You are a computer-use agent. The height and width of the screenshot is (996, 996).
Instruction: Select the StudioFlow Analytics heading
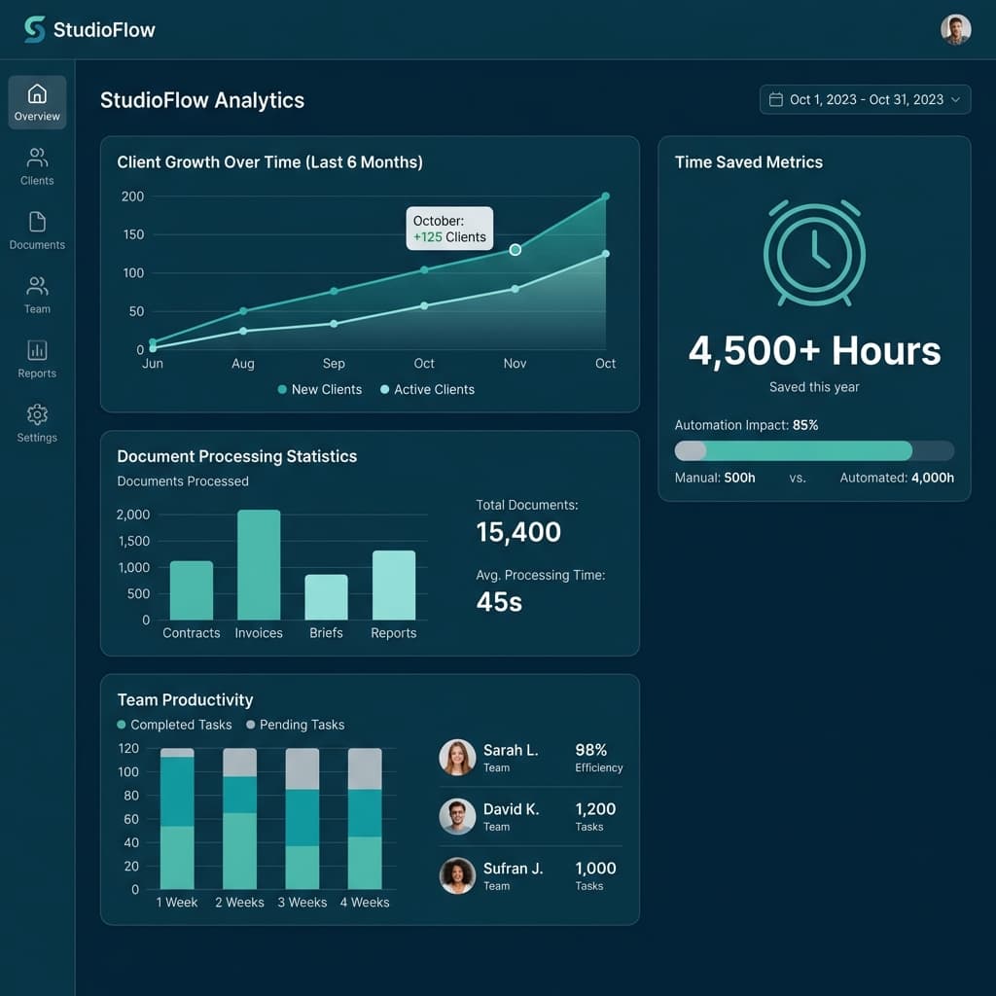coord(201,100)
